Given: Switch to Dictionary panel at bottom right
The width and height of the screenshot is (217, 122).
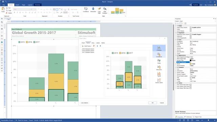Looking at the screenshot, I should point(188,117).
